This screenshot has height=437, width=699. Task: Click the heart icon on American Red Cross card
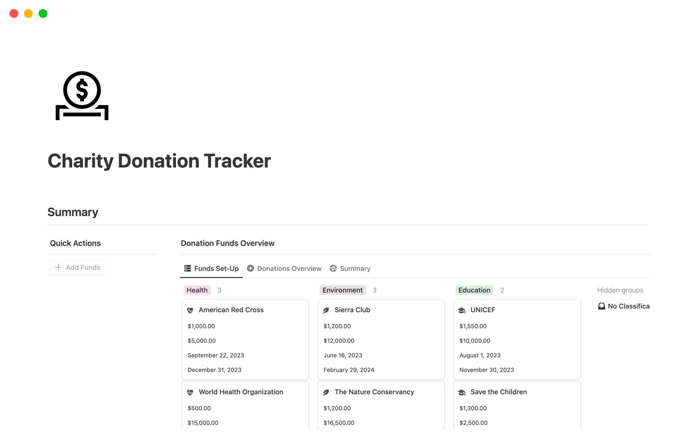coord(190,310)
